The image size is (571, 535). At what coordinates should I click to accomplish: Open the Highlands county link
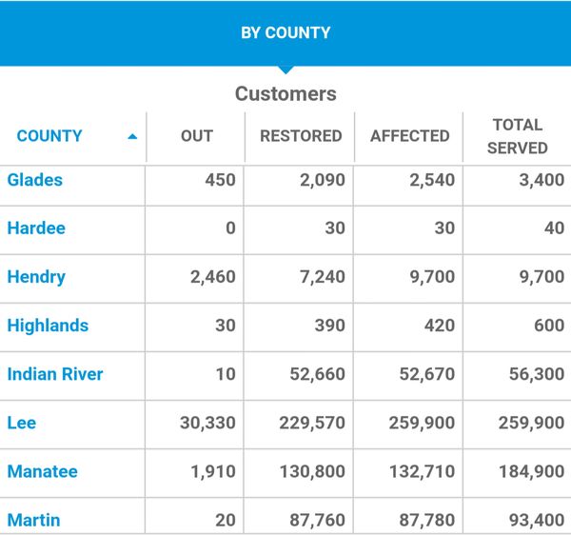click(x=48, y=326)
